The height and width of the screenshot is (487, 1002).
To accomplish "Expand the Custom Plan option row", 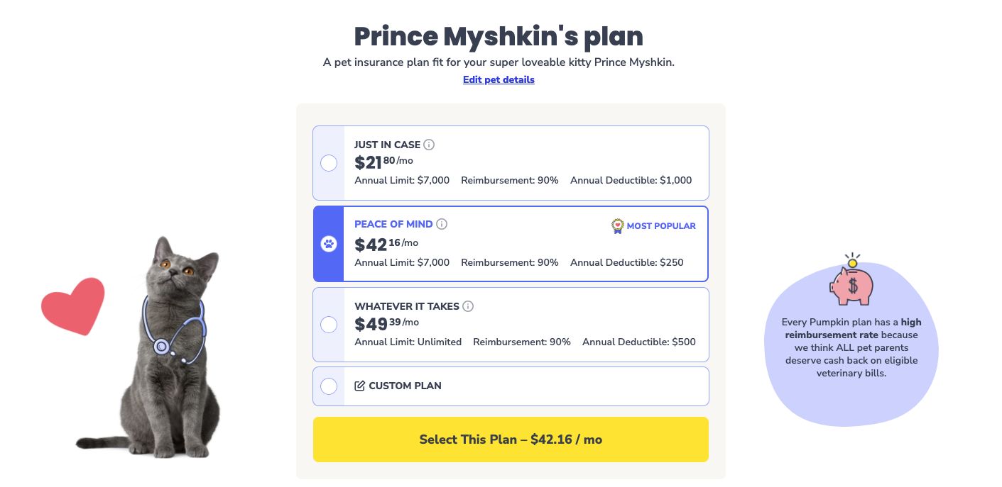I will [525, 386].
